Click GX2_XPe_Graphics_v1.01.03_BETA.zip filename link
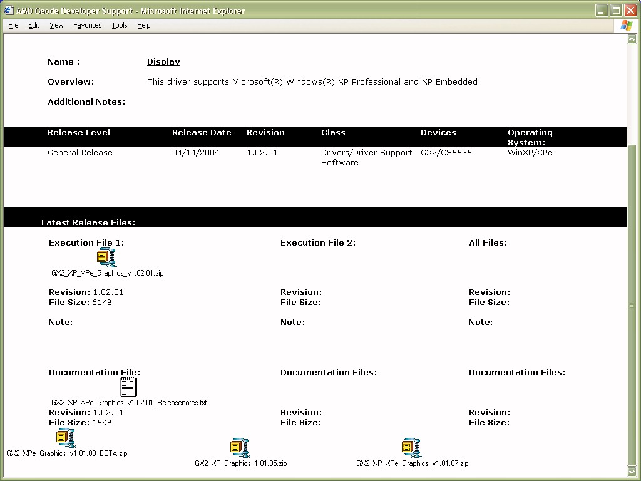Screen dimensions: 641x481 (x=66, y=453)
